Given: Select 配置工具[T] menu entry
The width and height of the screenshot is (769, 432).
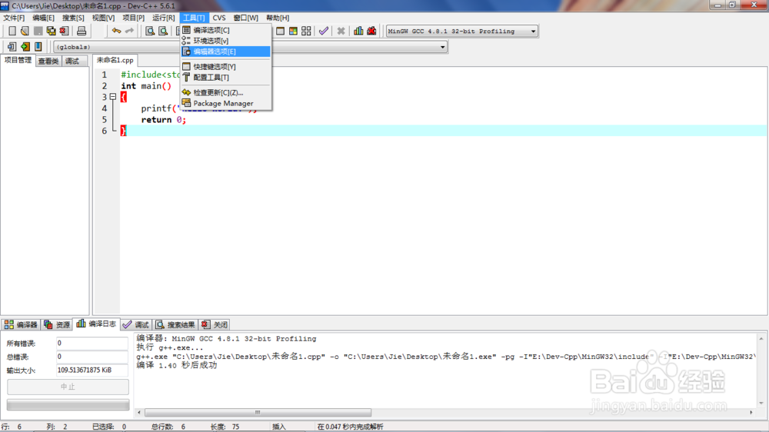Looking at the screenshot, I should click(x=225, y=78).
